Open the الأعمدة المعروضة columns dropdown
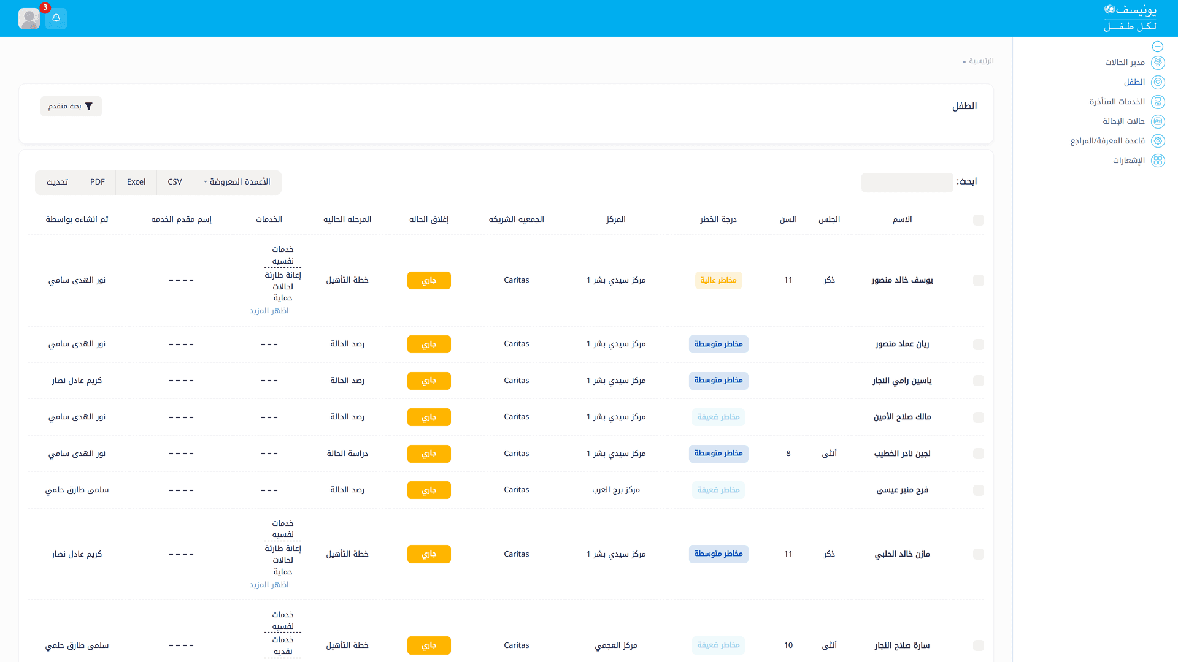 pos(237,182)
